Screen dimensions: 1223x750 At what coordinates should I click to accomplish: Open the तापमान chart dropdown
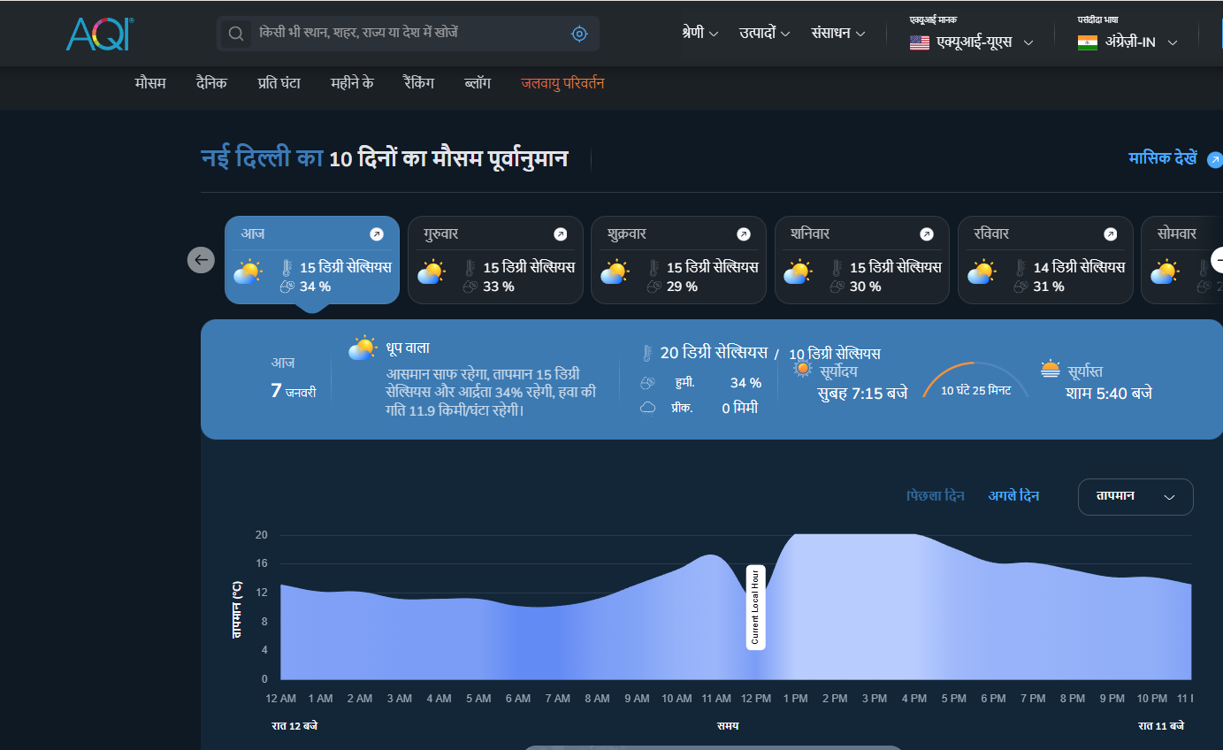click(x=1135, y=497)
